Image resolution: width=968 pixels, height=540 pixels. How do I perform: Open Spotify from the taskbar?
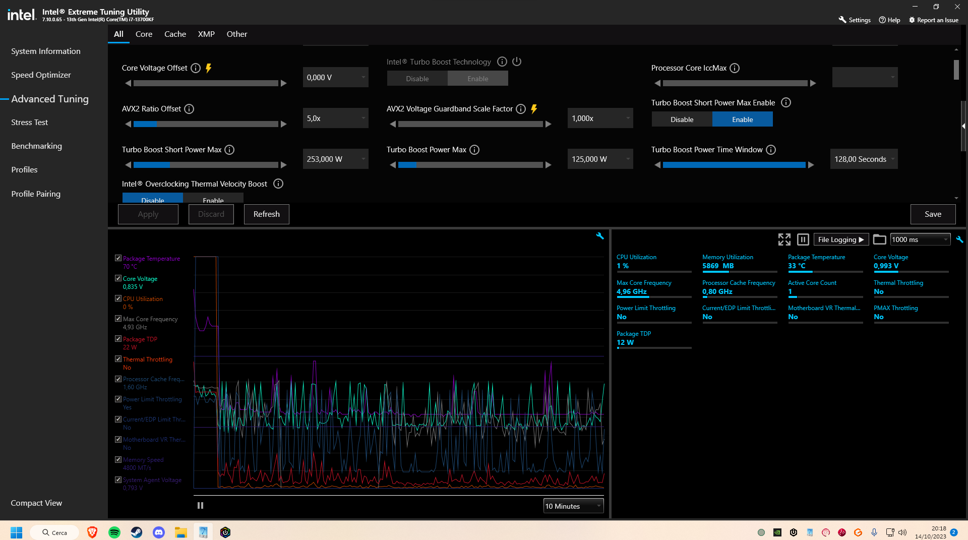(114, 532)
